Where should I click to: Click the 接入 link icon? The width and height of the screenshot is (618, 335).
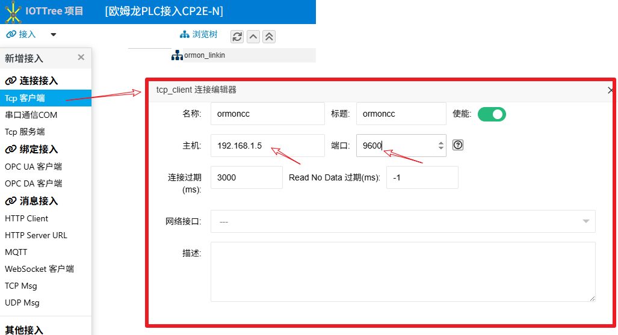(11, 35)
